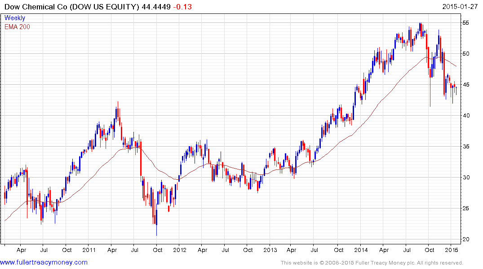The image size is (483, 269).
Task: Open the www.fullertreacymoney.com link
Action: pos(44,262)
